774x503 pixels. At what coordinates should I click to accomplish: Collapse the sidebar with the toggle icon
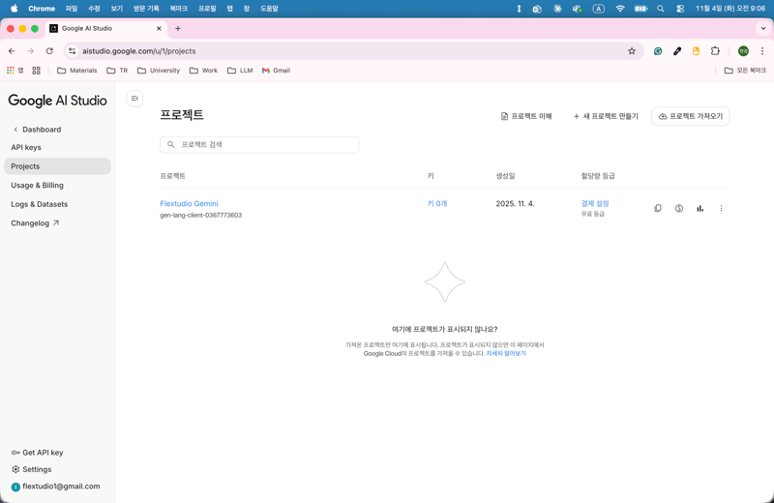click(134, 99)
